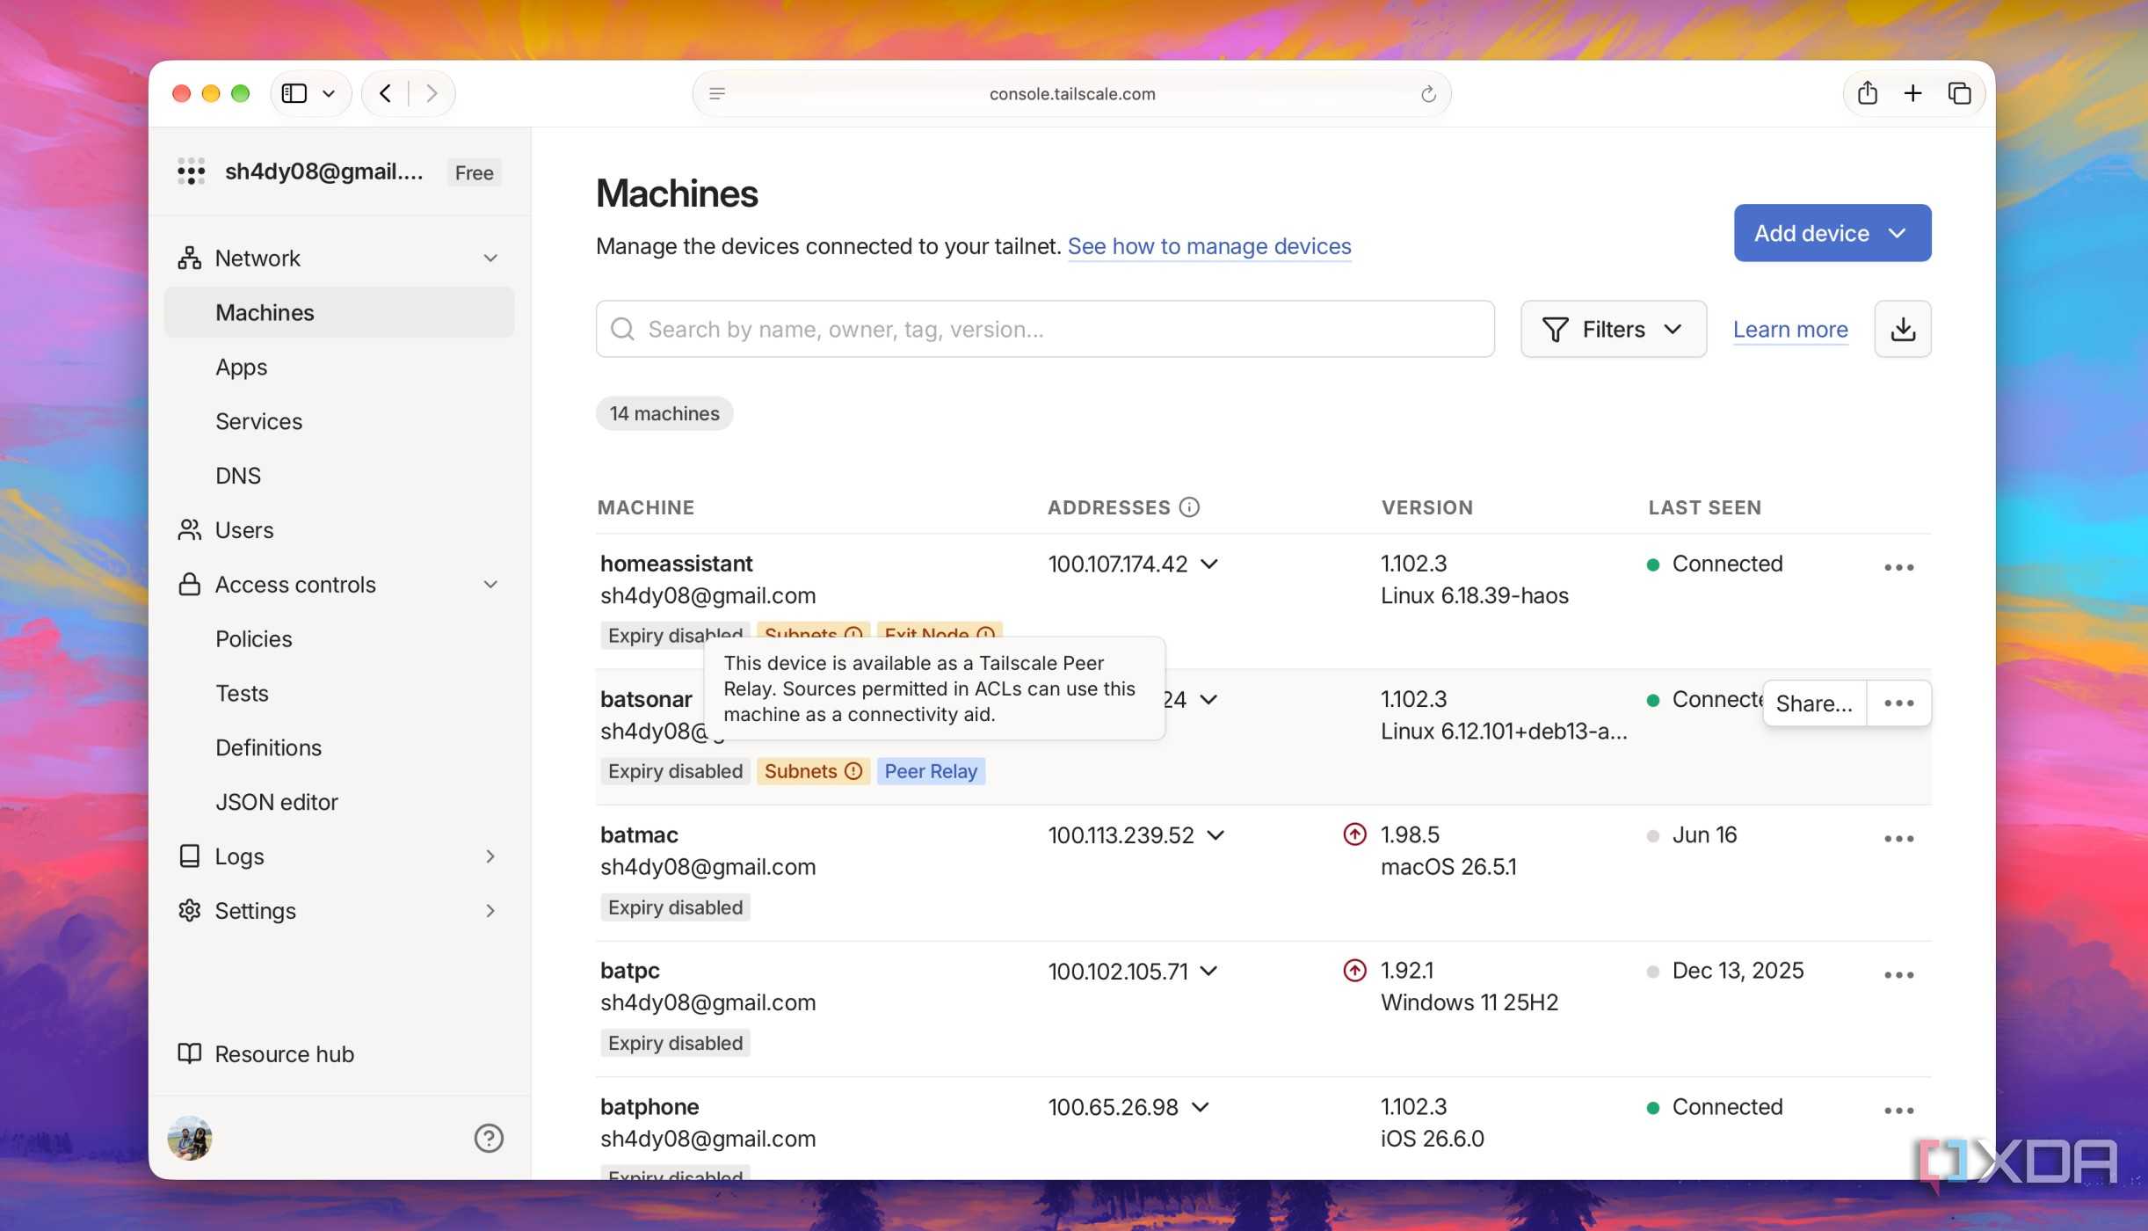Toggle the Safari sidebar button
Screen dimensions: 2148x1231
294,93
